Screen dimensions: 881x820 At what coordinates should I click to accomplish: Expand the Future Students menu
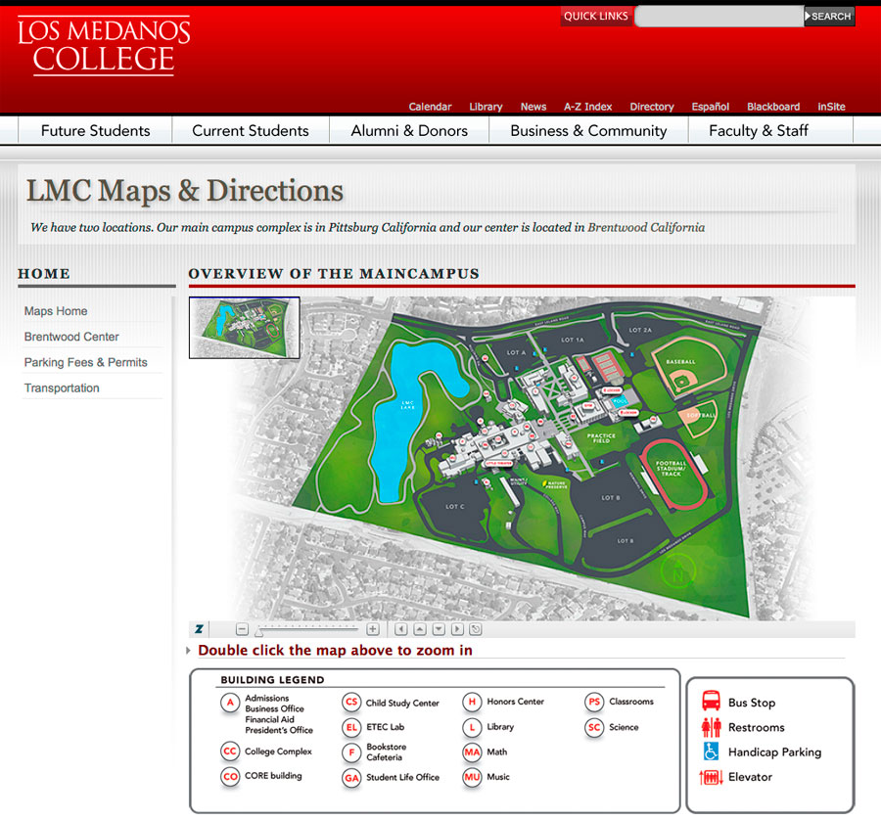click(x=96, y=130)
